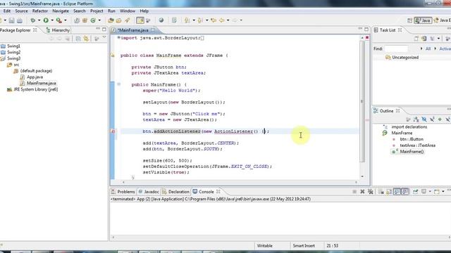Viewport: 451px width, 253px height.
Task: Click the Last Edit Location icon
Action: point(214,20)
